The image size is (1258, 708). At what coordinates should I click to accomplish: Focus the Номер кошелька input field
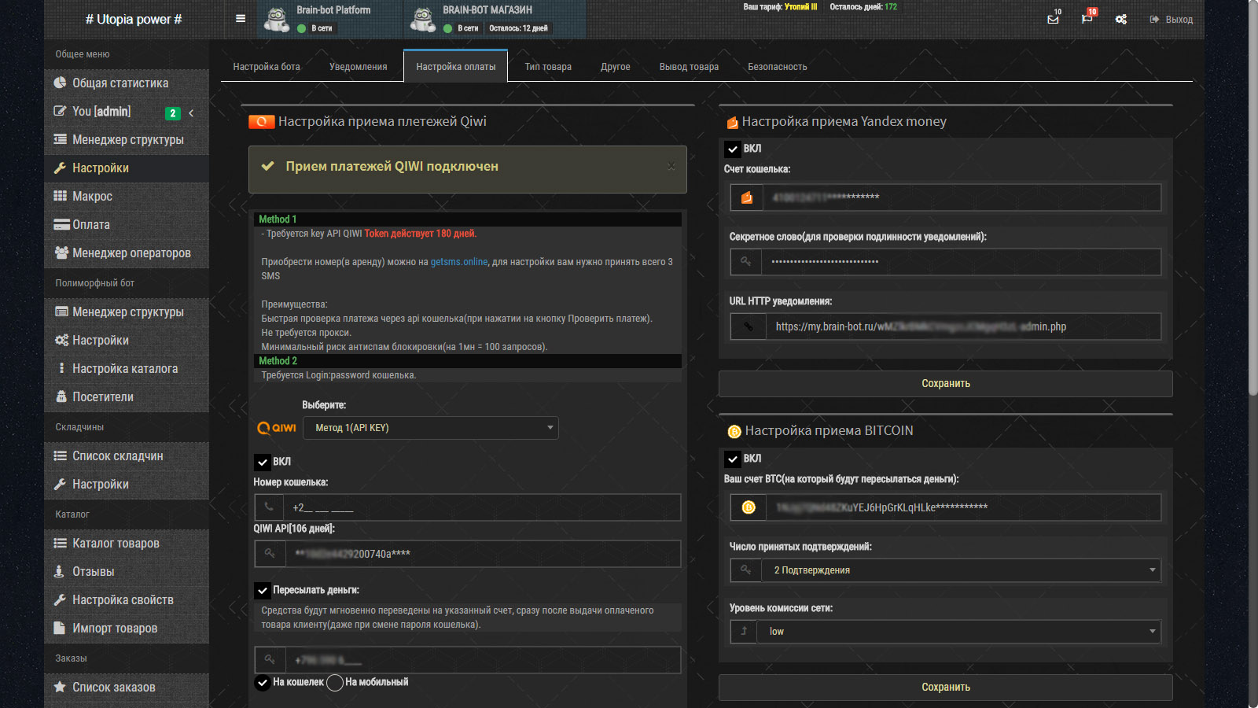pyautogui.click(x=482, y=507)
